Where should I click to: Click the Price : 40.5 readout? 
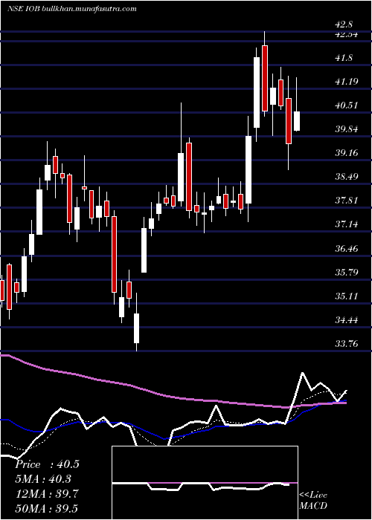[47, 464]
